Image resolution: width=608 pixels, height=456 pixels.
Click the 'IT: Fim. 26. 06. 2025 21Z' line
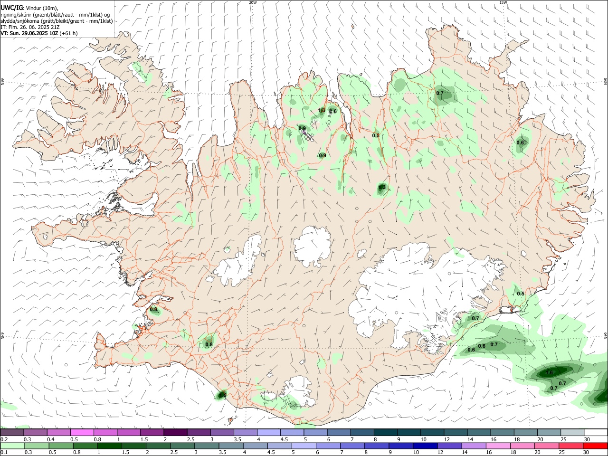tap(30, 27)
